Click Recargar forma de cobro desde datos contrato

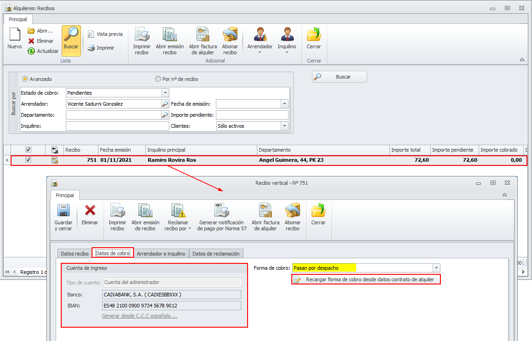click(366, 279)
